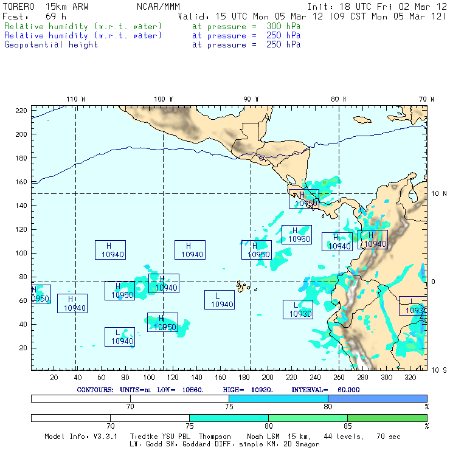Click the '90 W' longitude label
This screenshot has height=450, width=450.
pos(251,99)
